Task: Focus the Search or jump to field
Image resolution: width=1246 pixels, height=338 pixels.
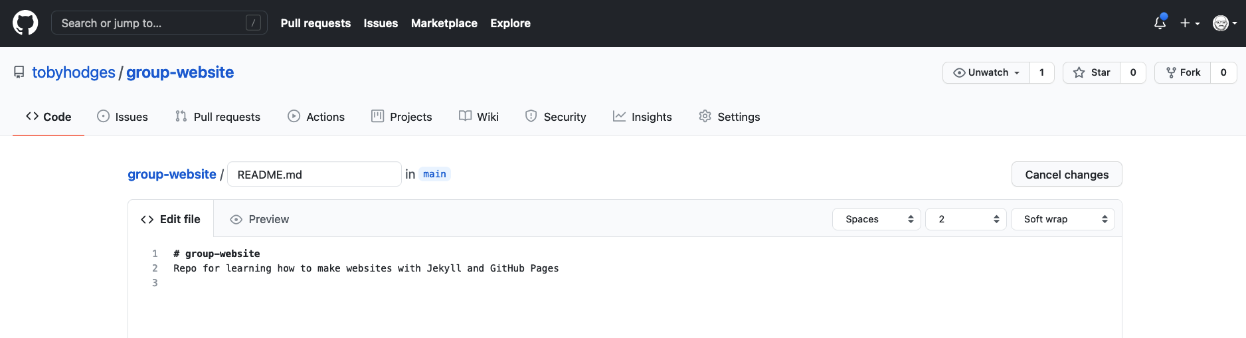Action: [159, 23]
